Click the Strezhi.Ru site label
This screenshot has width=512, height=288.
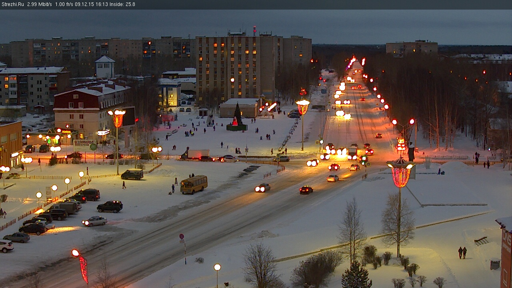point(12,4)
